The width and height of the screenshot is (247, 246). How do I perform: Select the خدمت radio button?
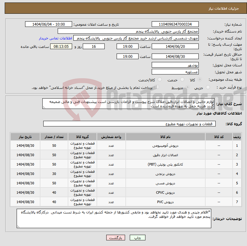182,79
